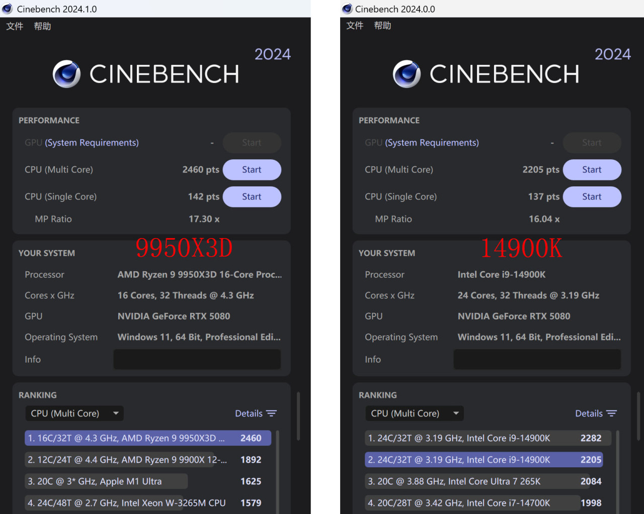644x514 pixels.
Task: Select the Intel Core Ultra 7 265K ranking entry
Action: (x=488, y=481)
